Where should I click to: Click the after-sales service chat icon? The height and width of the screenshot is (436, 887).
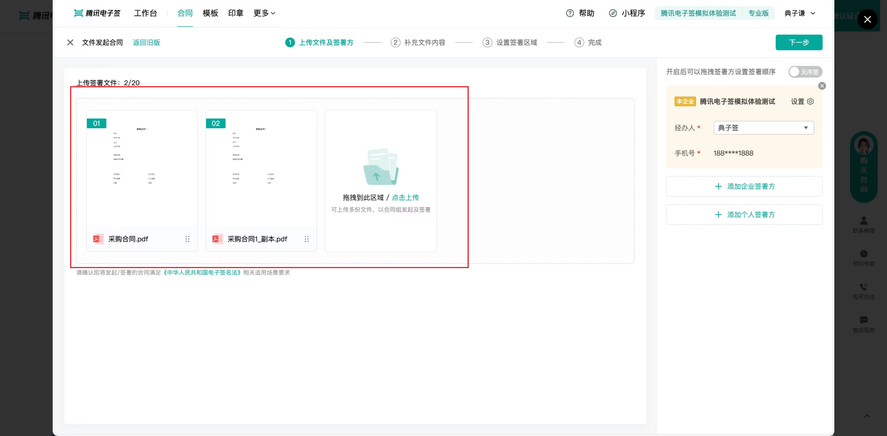tap(863, 320)
